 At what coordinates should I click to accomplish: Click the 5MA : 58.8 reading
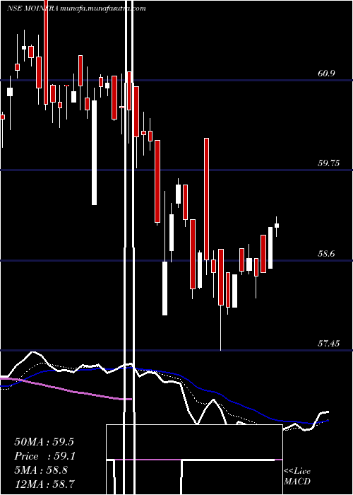pos(41,470)
